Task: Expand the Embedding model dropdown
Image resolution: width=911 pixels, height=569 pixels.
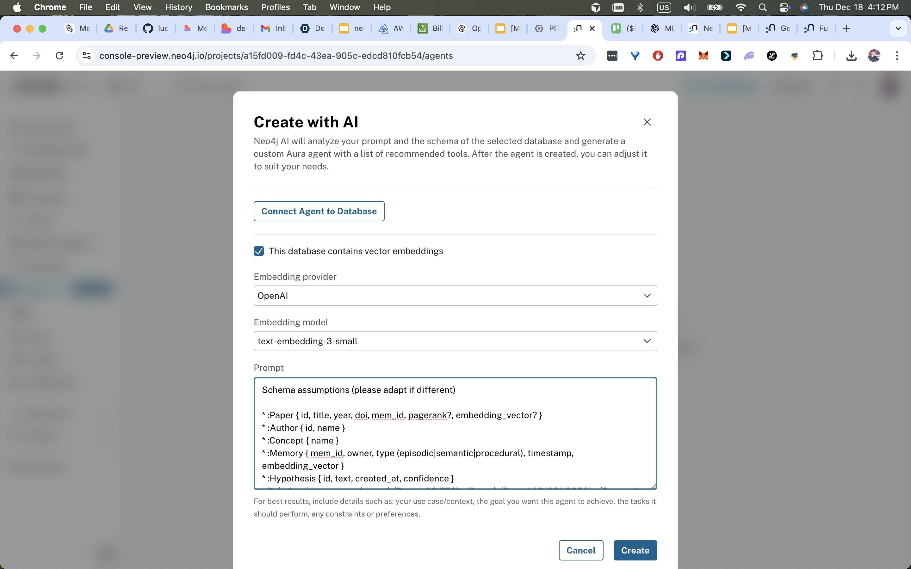Action: pos(455,341)
